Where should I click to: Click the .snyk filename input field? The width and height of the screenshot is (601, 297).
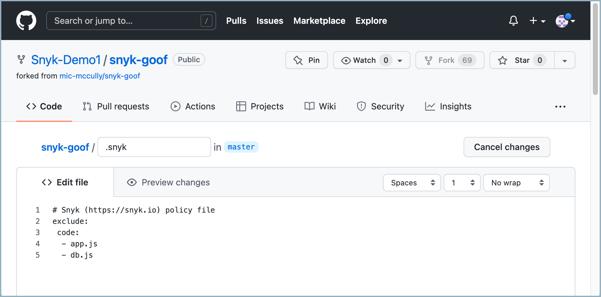[x=154, y=147]
